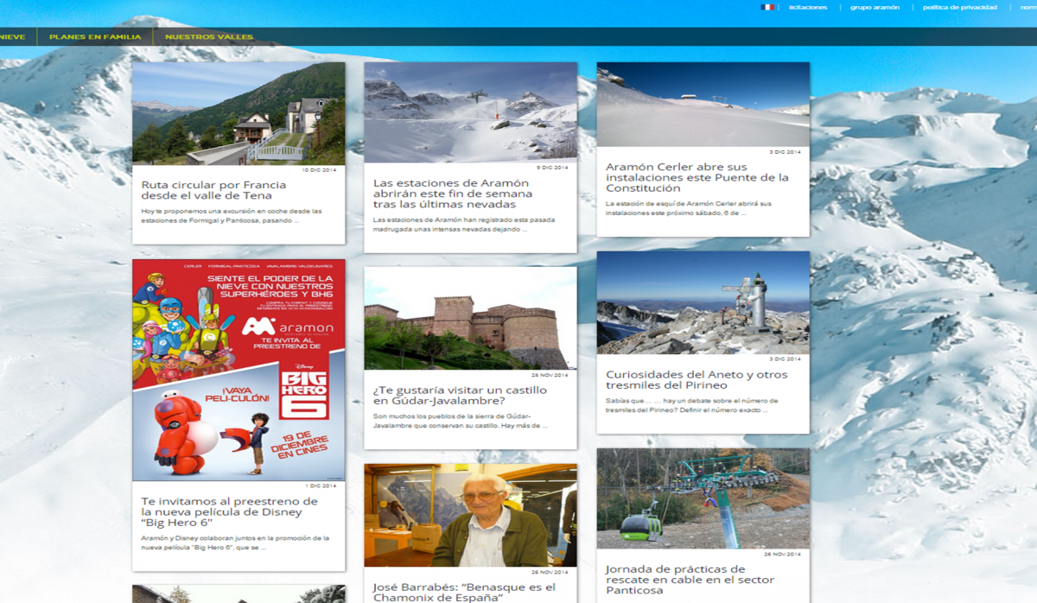Open the castle photo thumbnail

click(470, 318)
